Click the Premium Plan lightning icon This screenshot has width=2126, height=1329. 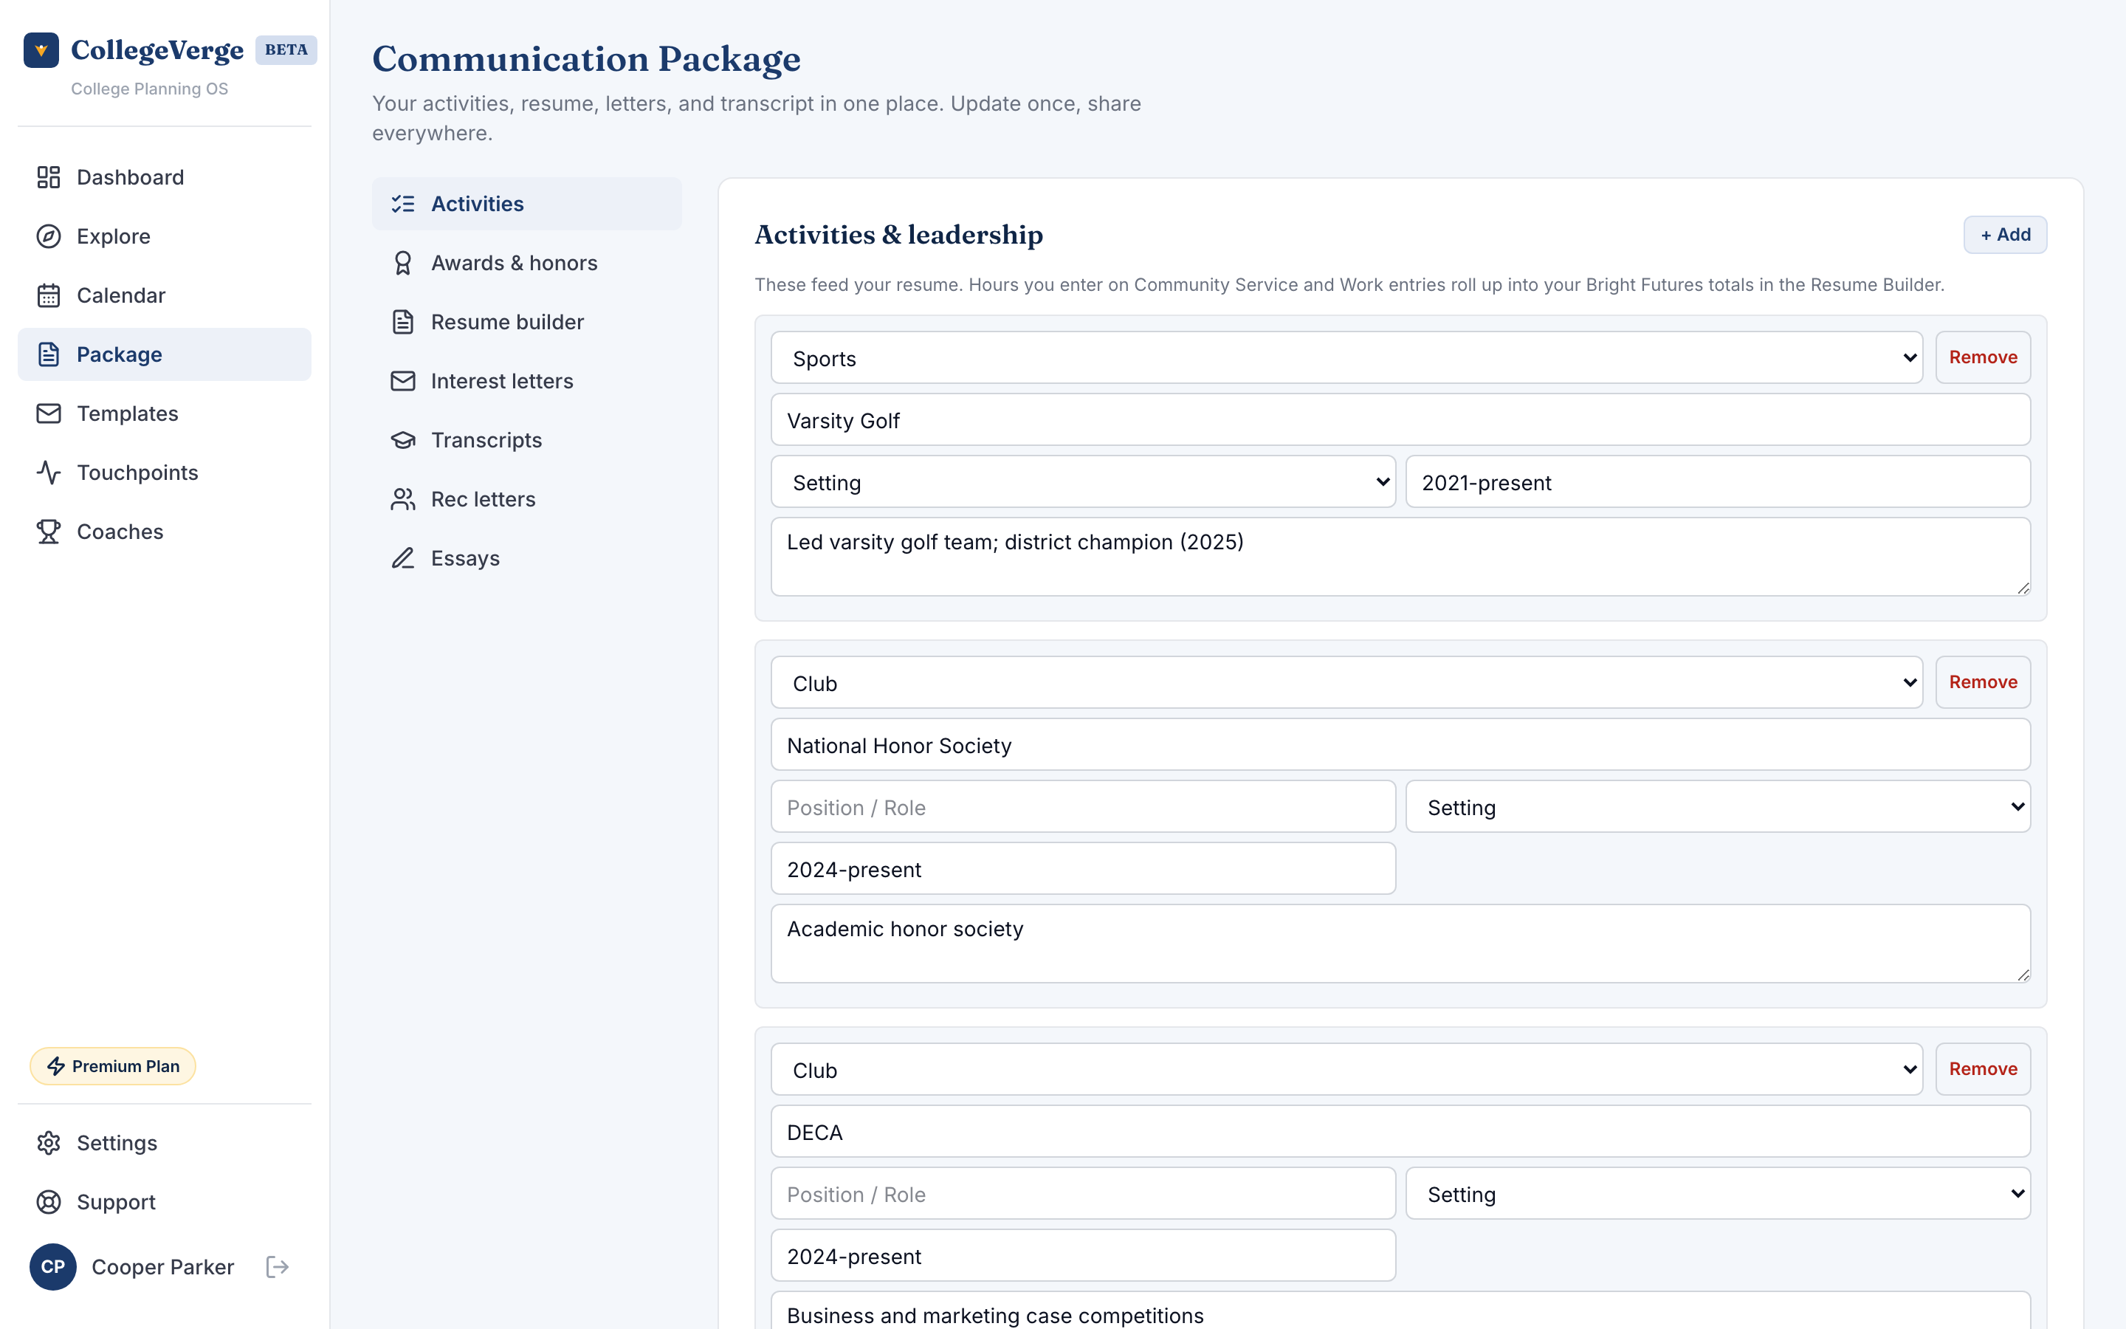pyautogui.click(x=56, y=1066)
